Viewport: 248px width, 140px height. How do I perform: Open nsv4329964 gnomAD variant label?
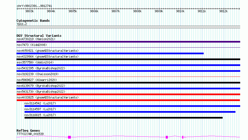click(x=48, y=57)
